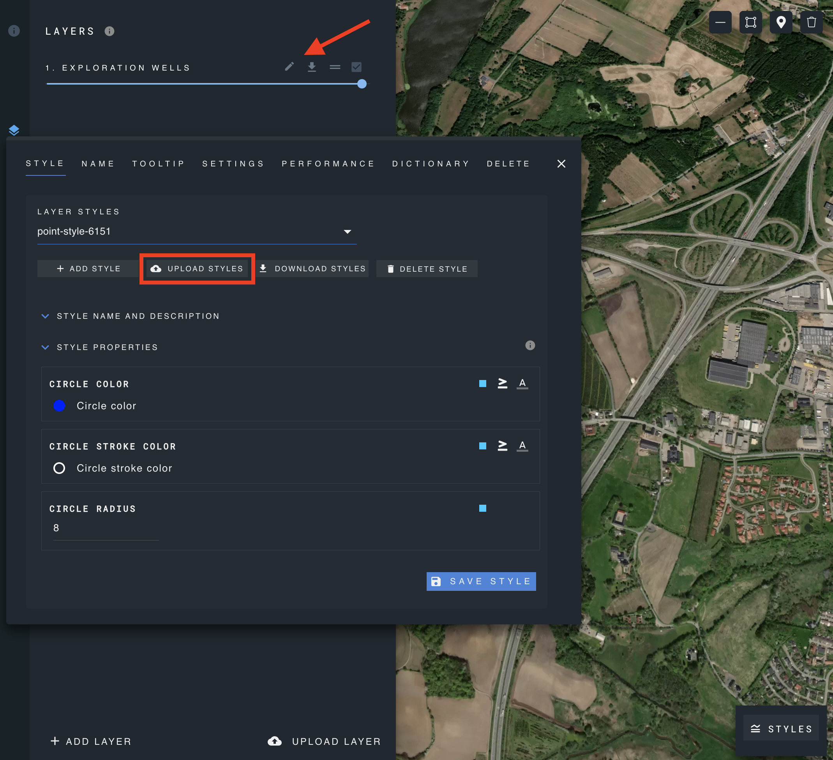Click the reorder handle icon for Exploration Wells

coord(335,67)
